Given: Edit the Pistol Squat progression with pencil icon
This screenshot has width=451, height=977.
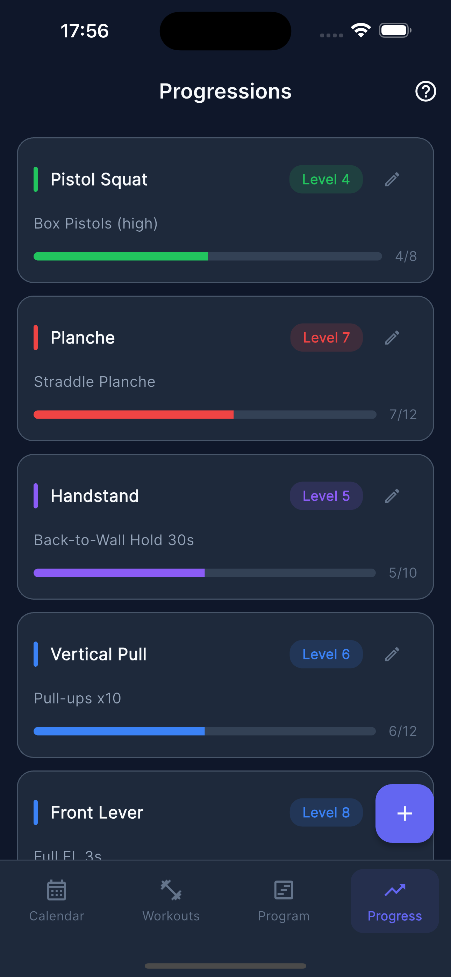Looking at the screenshot, I should [x=393, y=179].
